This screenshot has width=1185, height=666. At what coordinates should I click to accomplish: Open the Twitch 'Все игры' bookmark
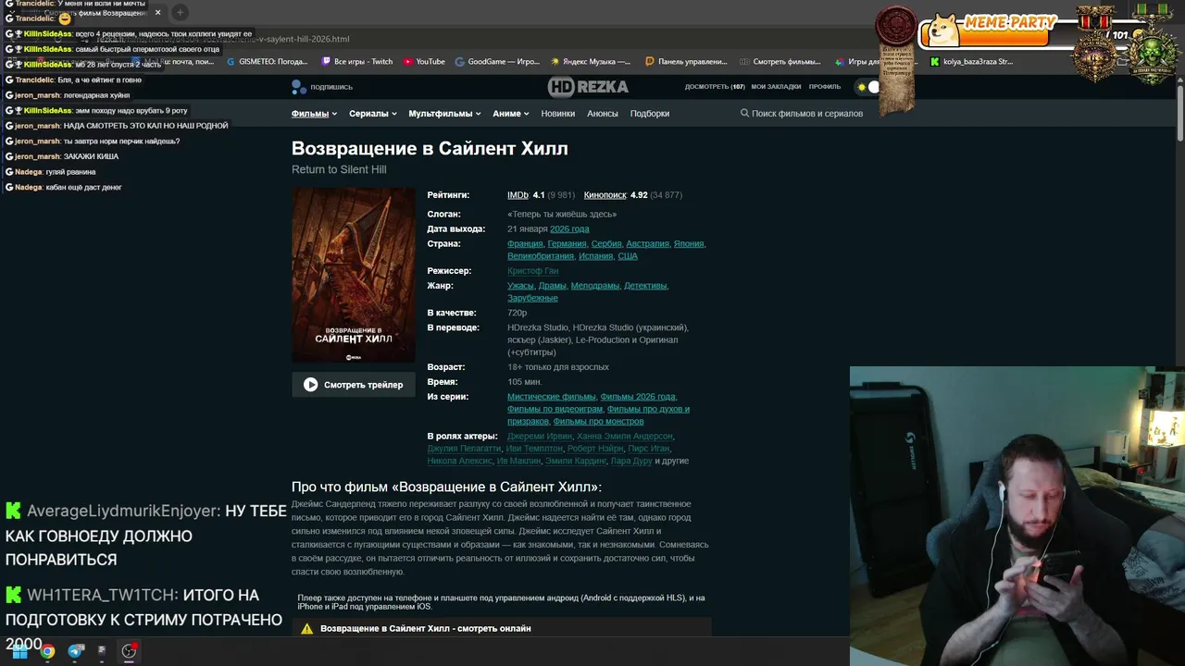coord(356,62)
